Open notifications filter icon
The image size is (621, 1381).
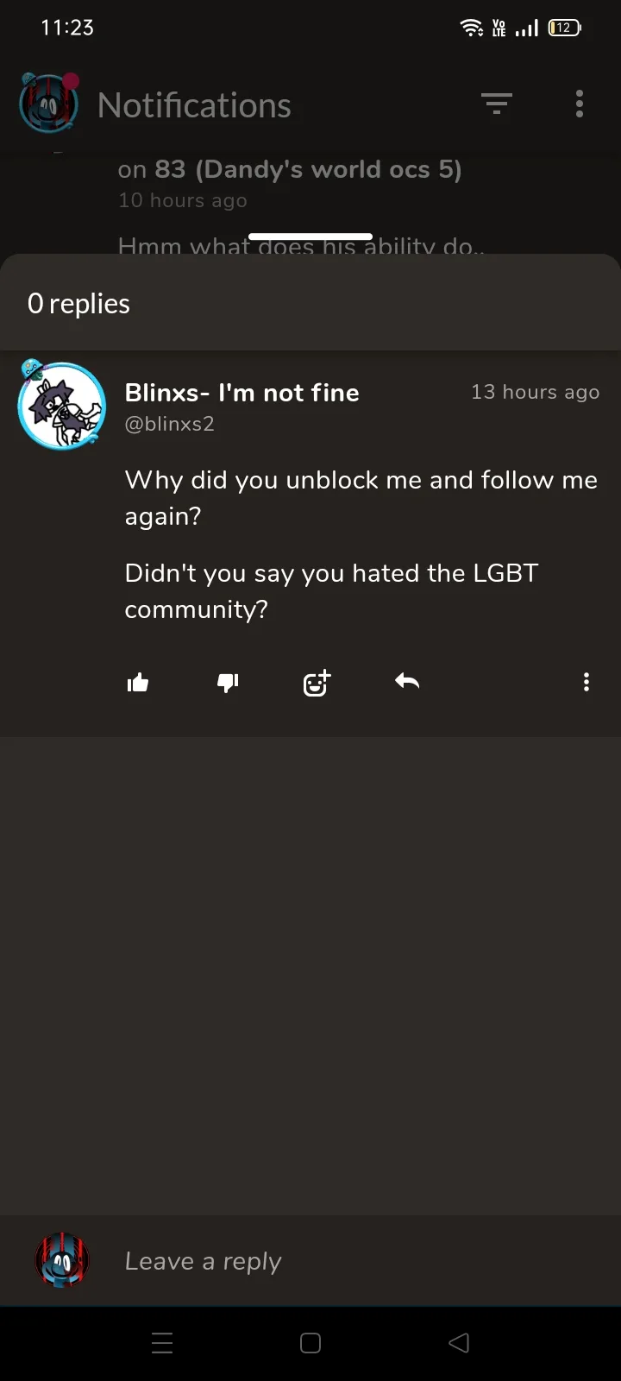point(497,104)
